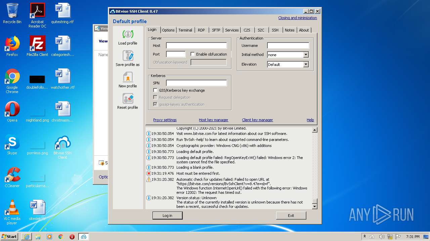This screenshot has height=241, width=430.
Task: Click the Log in button
Action: (167, 216)
